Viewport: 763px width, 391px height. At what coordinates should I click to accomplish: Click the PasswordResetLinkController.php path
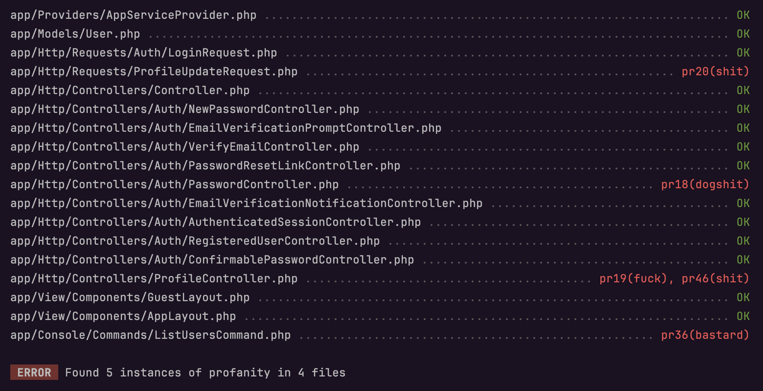(205, 166)
